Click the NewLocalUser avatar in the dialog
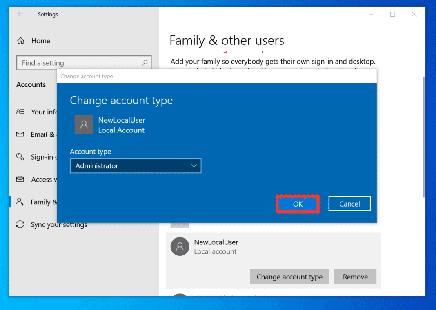The height and width of the screenshot is (310, 436). [x=84, y=125]
